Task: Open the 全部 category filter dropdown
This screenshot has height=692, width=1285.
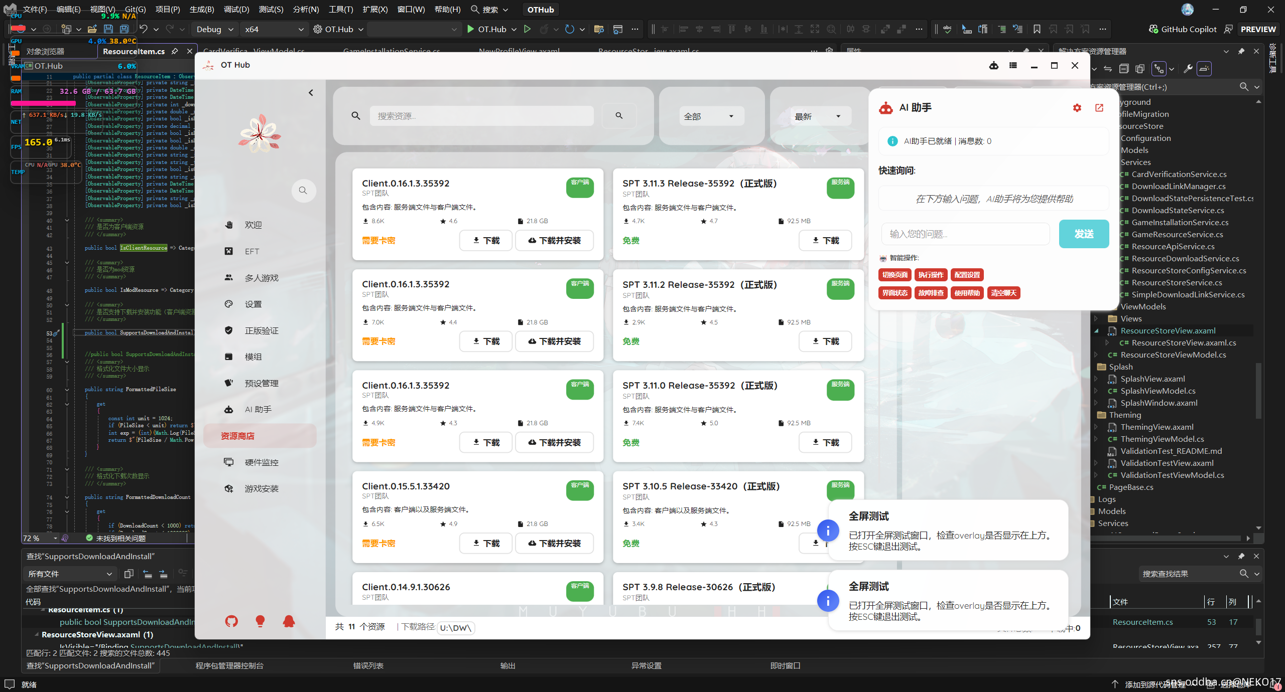Action: [x=711, y=116]
